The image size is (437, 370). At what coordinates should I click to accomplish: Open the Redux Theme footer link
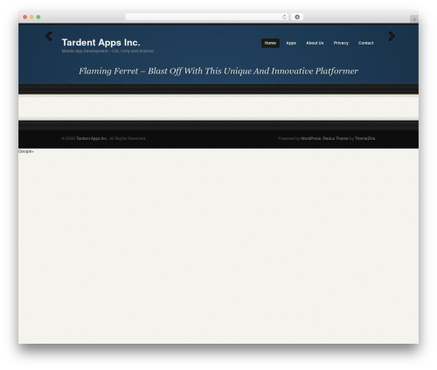(336, 138)
